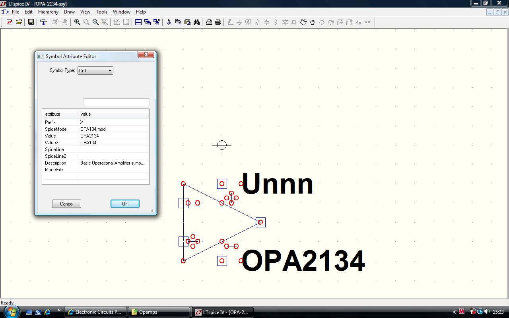
Task: Open the View menu
Action: point(85,12)
